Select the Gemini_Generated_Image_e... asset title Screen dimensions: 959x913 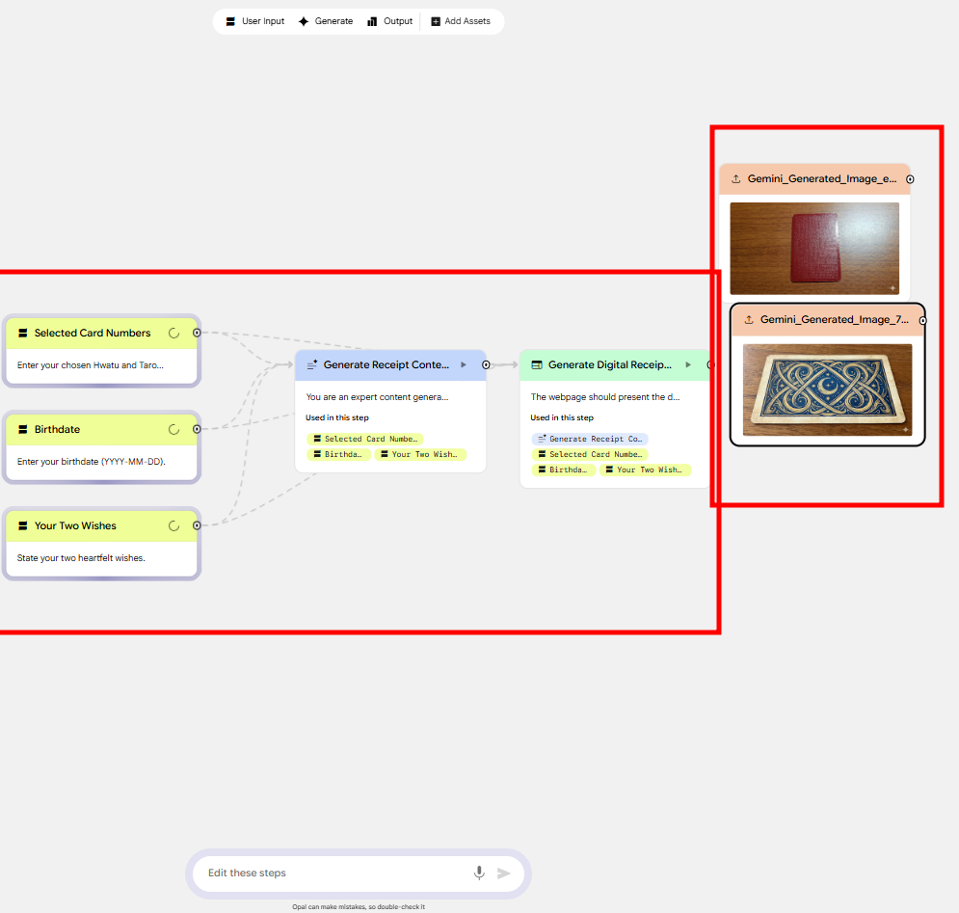click(x=822, y=178)
